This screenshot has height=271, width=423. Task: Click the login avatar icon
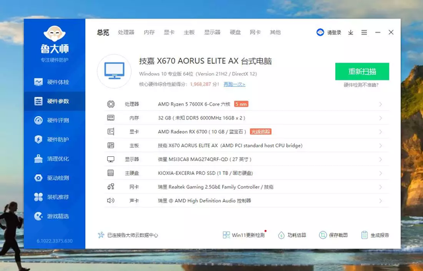(320, 32)
